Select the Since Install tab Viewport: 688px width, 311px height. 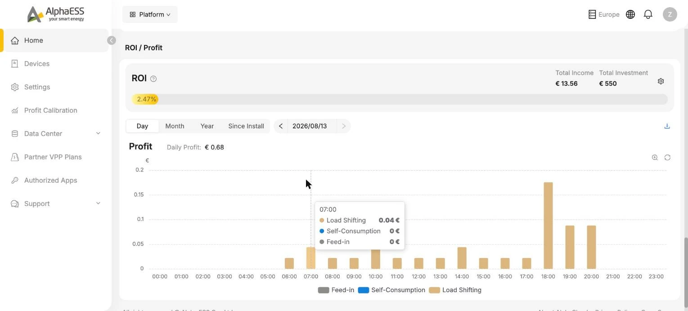pyautogui.click(x=246, y=126)
